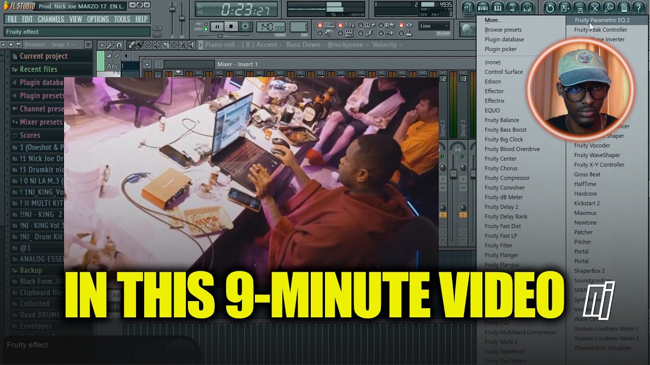Click the circular-arrow undo icon
650x365 pixels.
pyautogui.click(x=549, y=8)
